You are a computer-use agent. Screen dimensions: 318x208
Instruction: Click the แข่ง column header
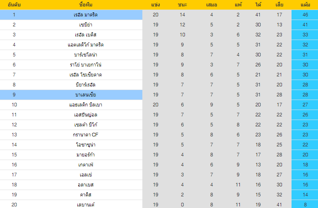156,5
